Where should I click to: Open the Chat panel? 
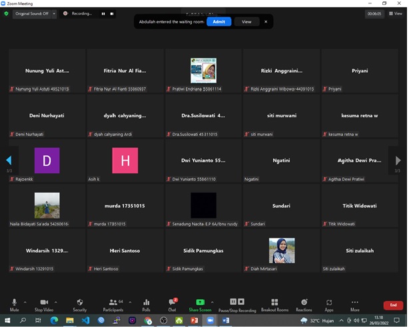(x=172, y=303)
